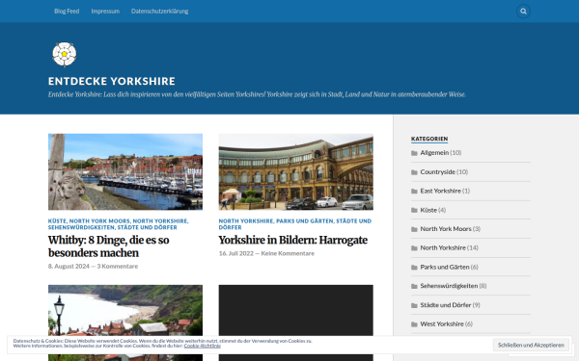Open the Städte und Dörfer sidebar category
The width and height of the screenshot is (579, 361).
445,305
